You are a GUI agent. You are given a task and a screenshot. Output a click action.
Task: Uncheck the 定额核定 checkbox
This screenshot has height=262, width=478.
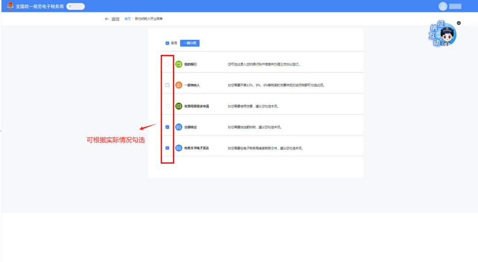pyautogui.click(x=167, y=127)
